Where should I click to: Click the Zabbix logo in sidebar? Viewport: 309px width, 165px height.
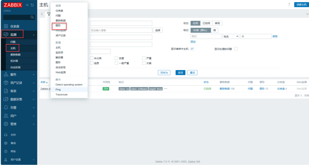pyautogui.click(x=13, y=5)
